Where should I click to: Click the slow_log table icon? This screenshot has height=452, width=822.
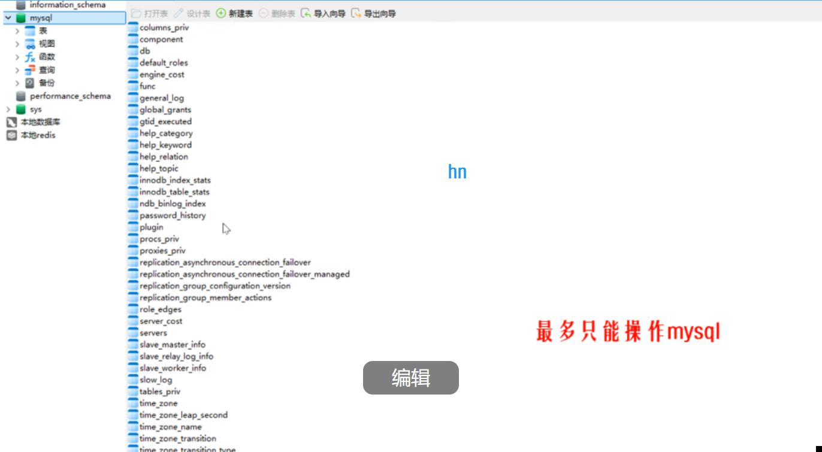pos(133,380)
